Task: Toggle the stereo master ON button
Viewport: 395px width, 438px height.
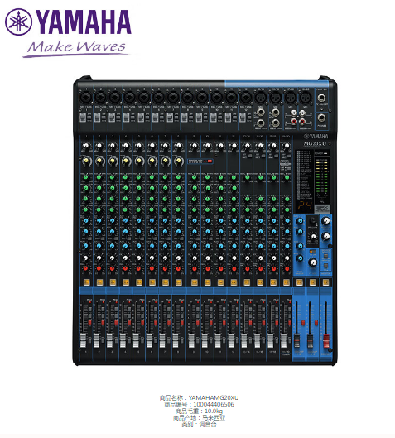Action: point(325,282)
